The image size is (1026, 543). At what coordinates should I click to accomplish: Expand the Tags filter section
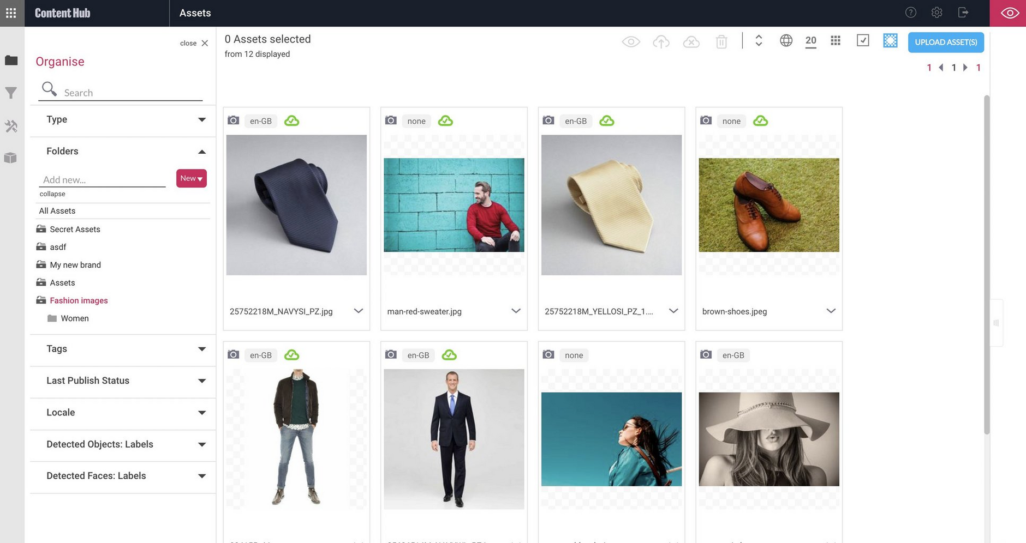tap(123, 349)
